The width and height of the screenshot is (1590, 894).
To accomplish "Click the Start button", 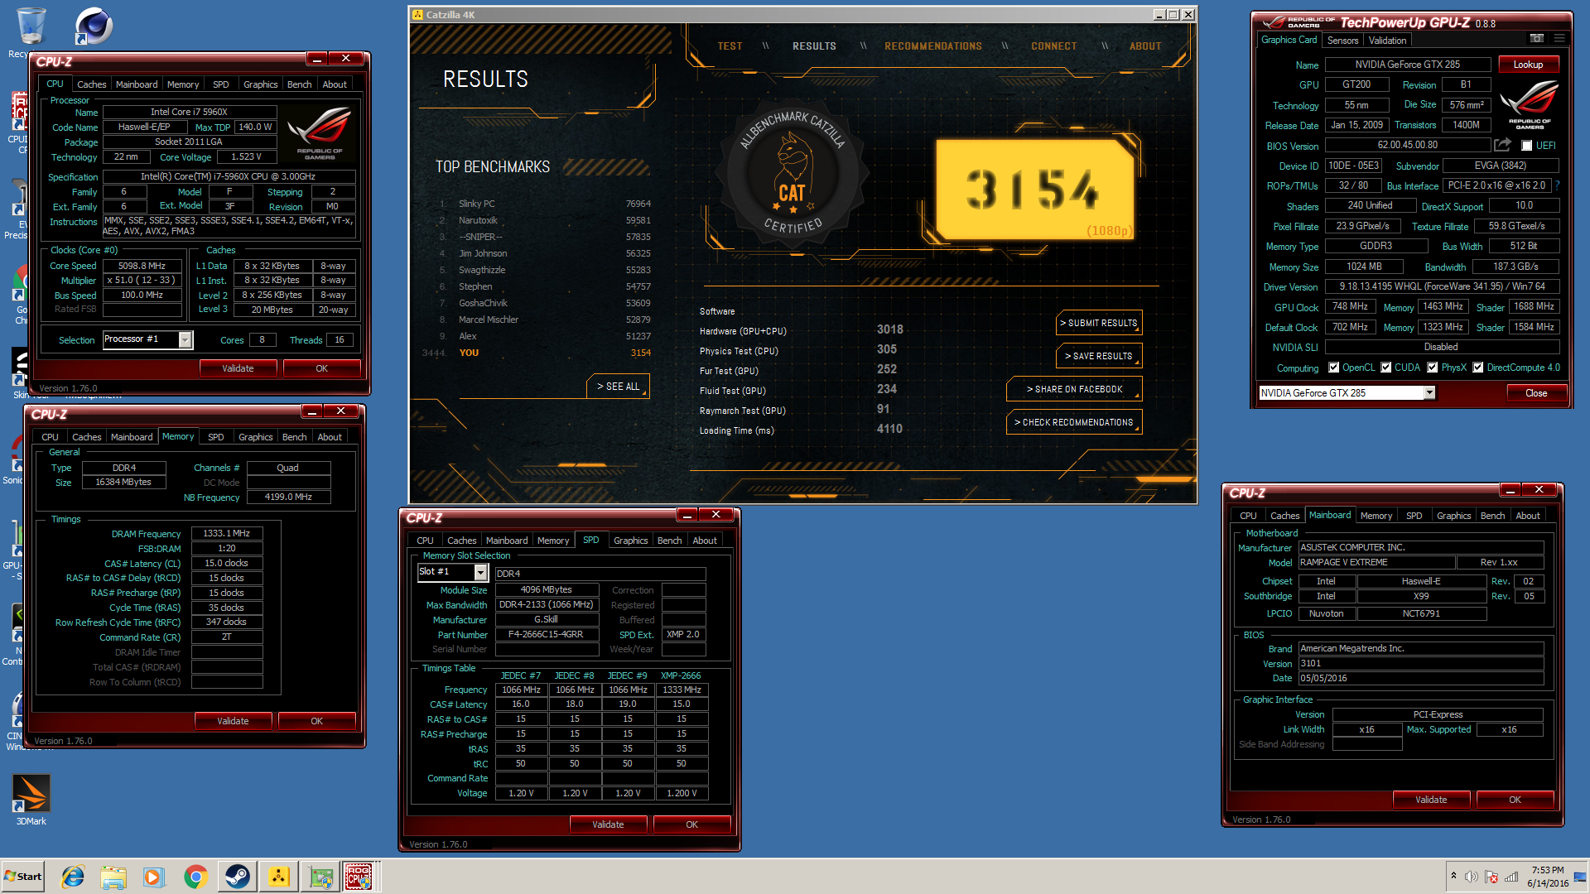I will [23, 877].
